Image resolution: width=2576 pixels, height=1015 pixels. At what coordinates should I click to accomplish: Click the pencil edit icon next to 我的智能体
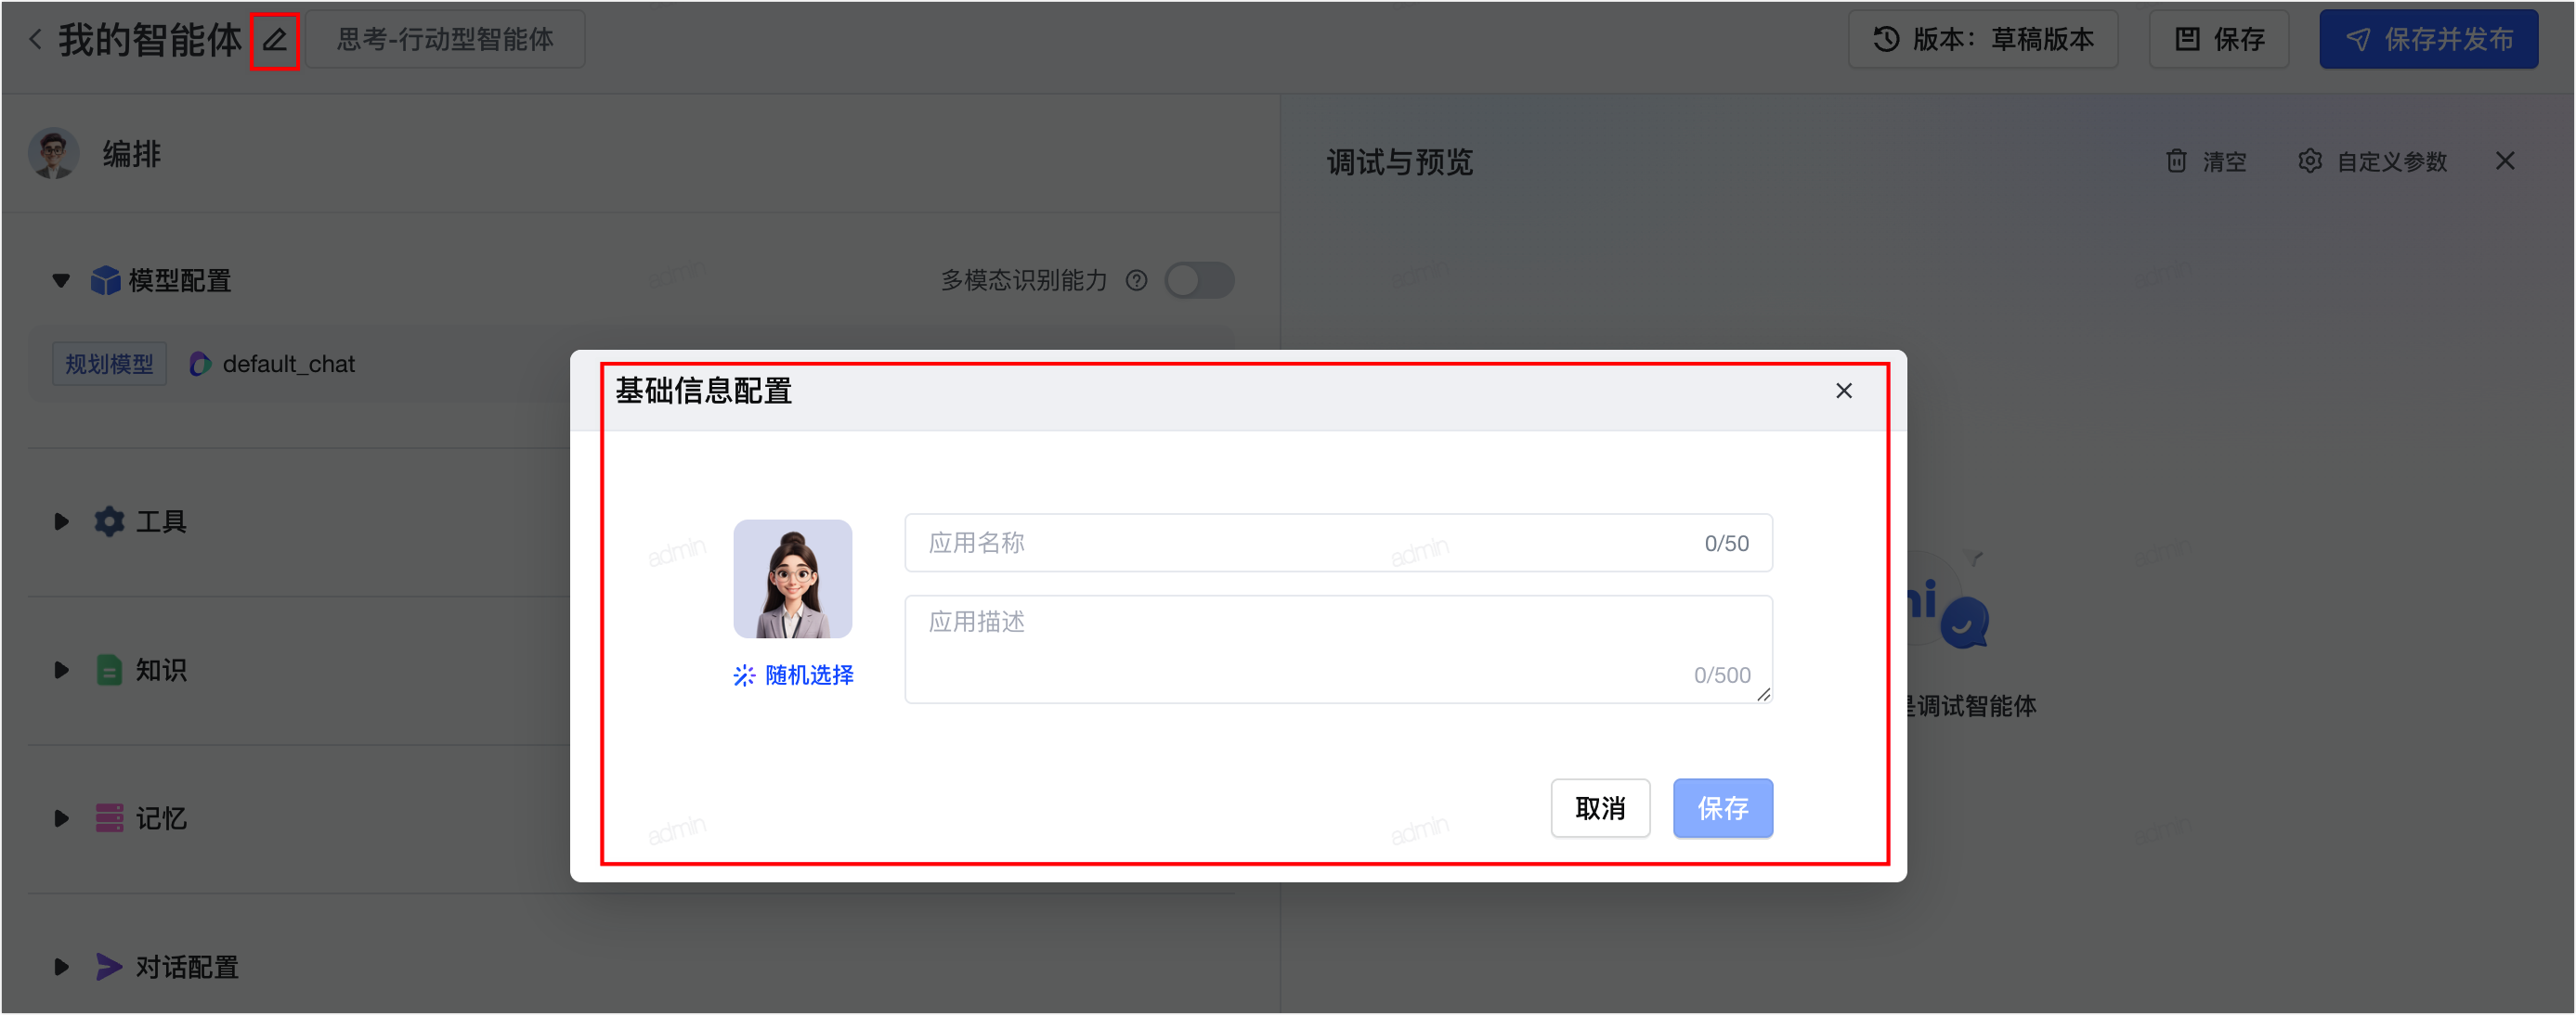pyautogui.click(x=275, y=40)
